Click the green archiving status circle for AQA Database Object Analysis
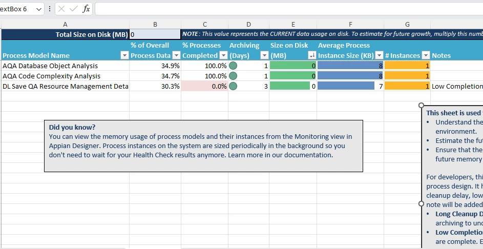 (x=233, y=66)
